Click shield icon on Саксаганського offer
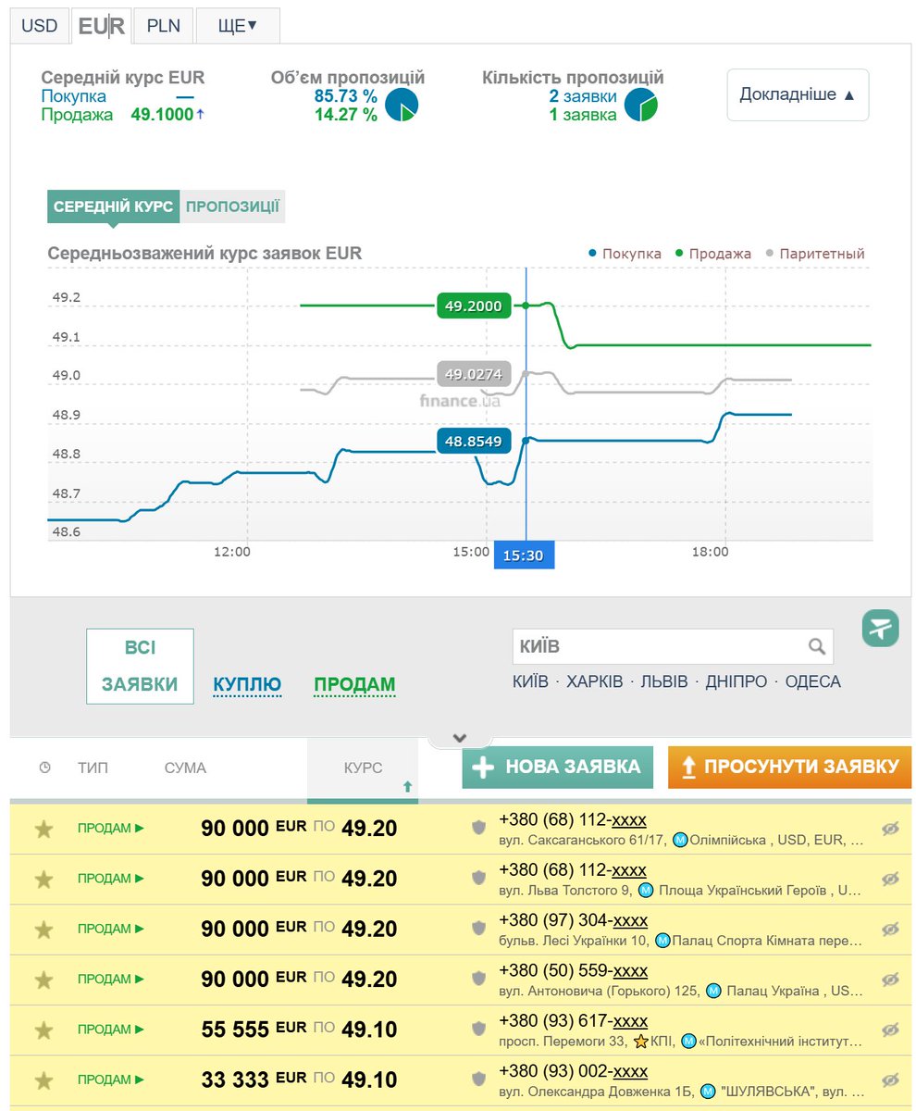The height and width of the screenshot is (1111, 916). coord(478,828)
